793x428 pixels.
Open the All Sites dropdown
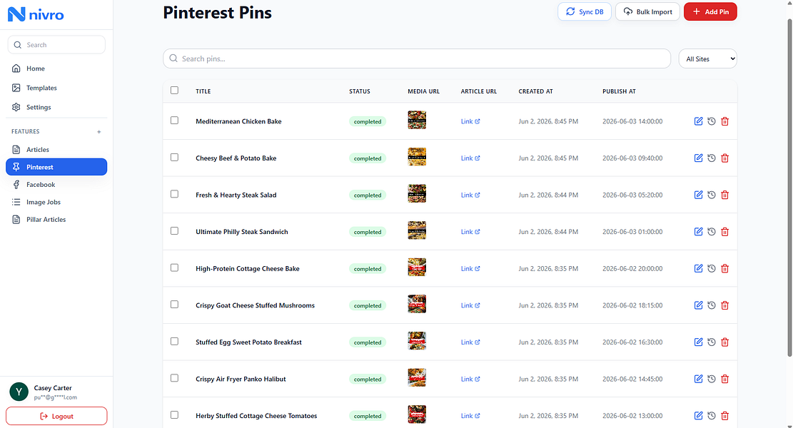point(707,58)
